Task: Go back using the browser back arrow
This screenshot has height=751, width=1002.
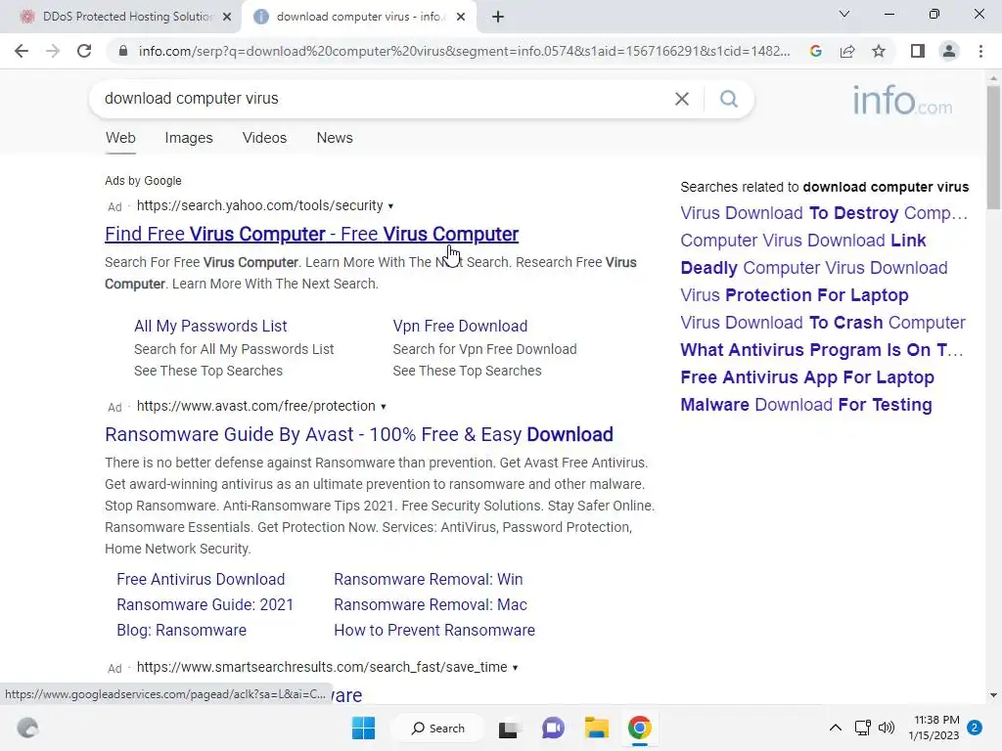Action: coord(22,51)
